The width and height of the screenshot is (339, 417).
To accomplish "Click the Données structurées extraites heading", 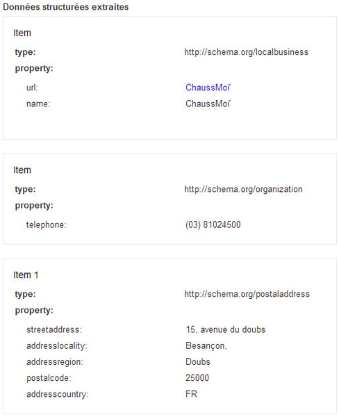I will [66, 7].
